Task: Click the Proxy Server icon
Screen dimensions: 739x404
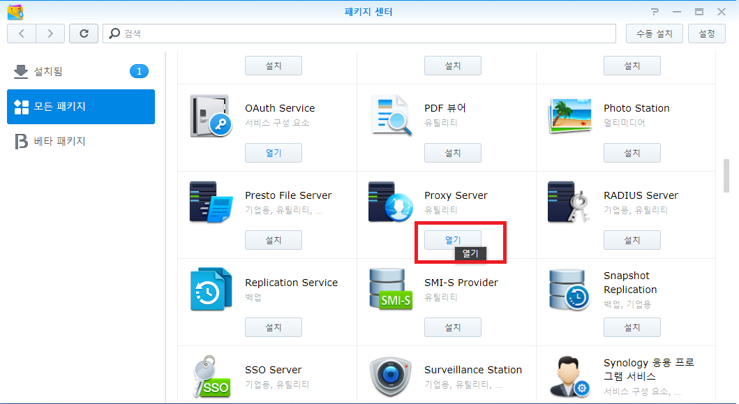Action: [390, 202]
